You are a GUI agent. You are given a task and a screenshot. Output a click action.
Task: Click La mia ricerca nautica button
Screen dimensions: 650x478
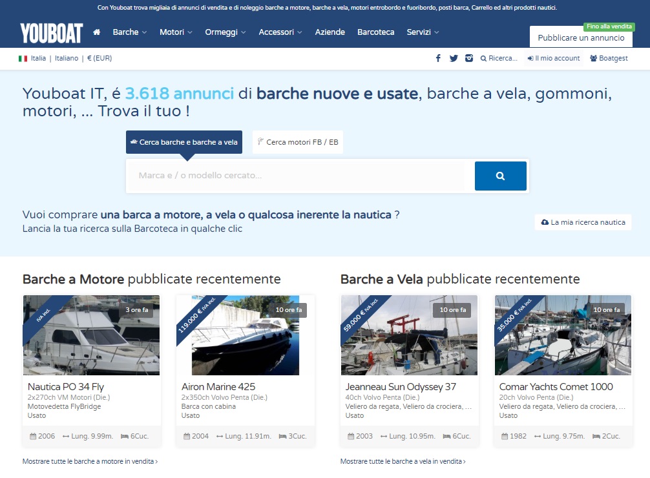click(x=583, y=222)
